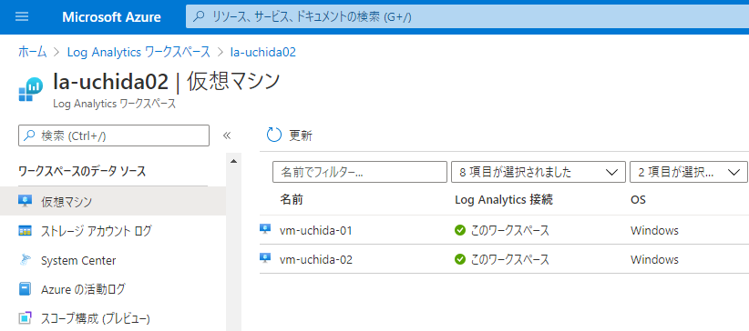This screenshot has height=331, width=749.
Task: Click sidebar scrollbar up arrow
Action: tap(233, 161)
